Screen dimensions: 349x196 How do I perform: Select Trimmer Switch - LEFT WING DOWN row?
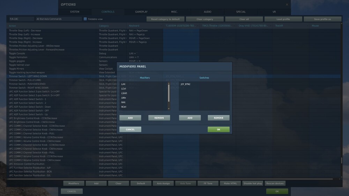point(173,76)
